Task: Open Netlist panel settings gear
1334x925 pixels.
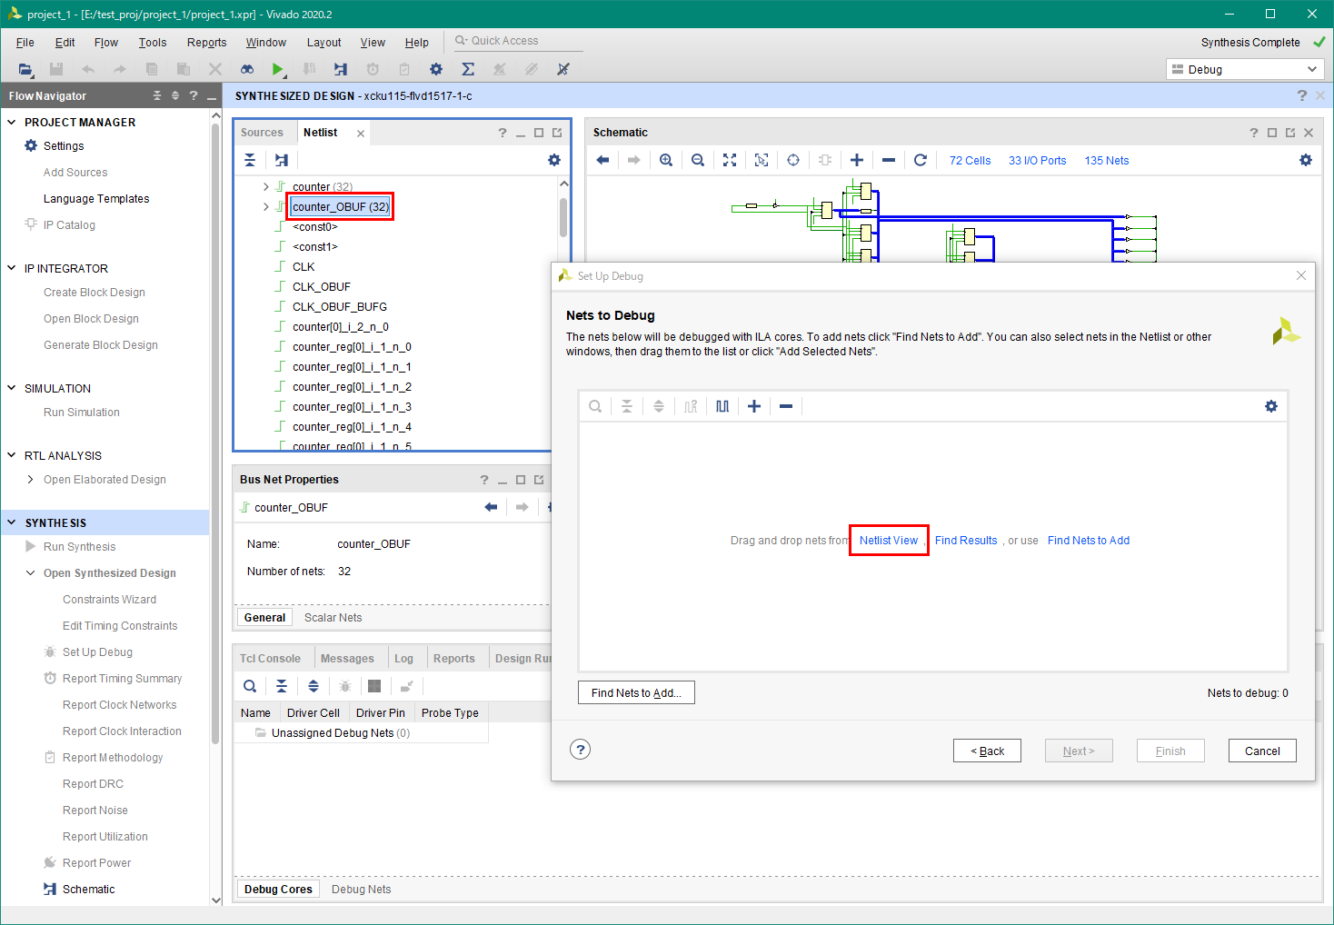Action: coord(554,160)
